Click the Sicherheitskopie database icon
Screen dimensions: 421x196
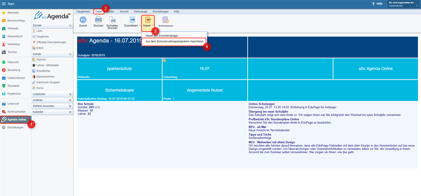click(165, 20)
